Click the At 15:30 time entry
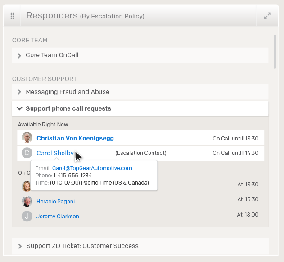This screenshot has height=262, width=284. click(248, 199)
